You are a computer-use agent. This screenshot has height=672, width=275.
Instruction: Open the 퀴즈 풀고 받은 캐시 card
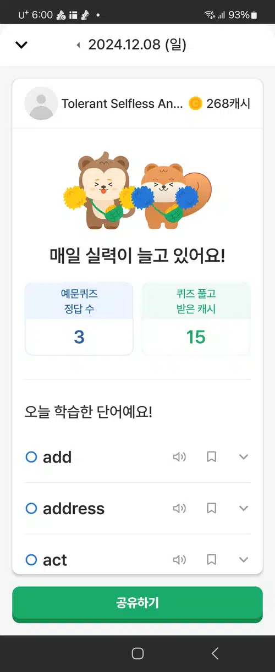coord(196,319)
